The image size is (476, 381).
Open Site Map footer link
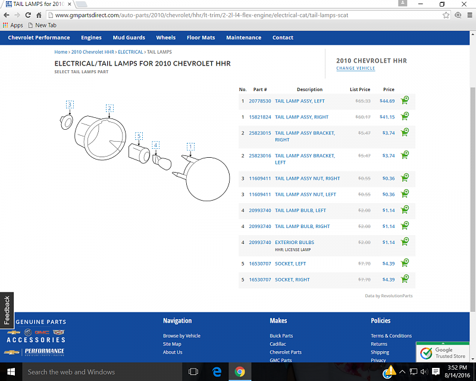pos(172,344)
